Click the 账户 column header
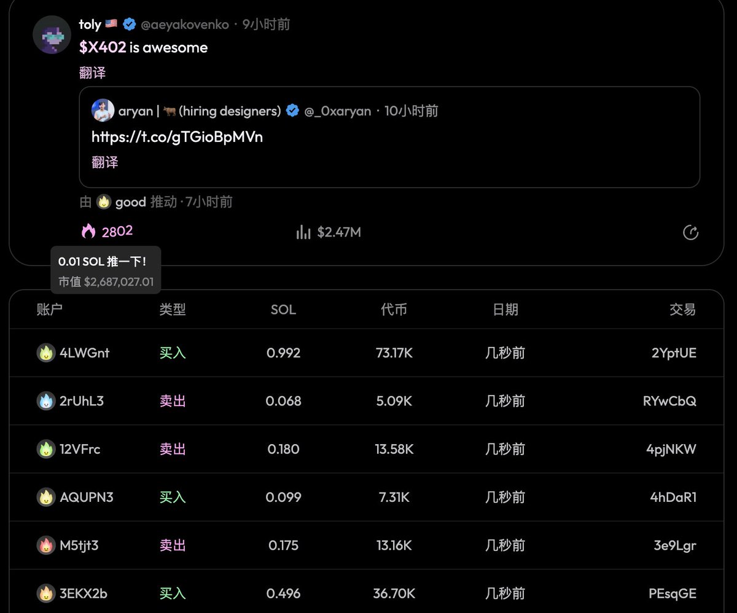Screen dimensions: 737x613 (50, 310)
